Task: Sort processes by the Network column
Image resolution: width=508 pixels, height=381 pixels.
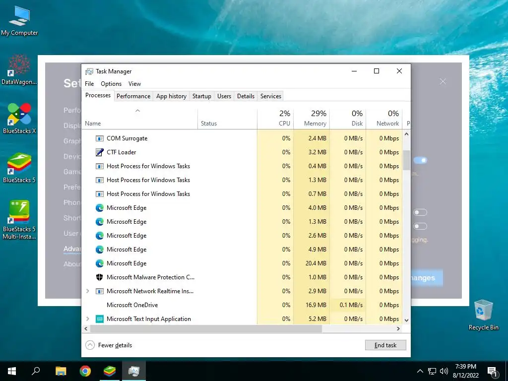Action: point(384,119)
